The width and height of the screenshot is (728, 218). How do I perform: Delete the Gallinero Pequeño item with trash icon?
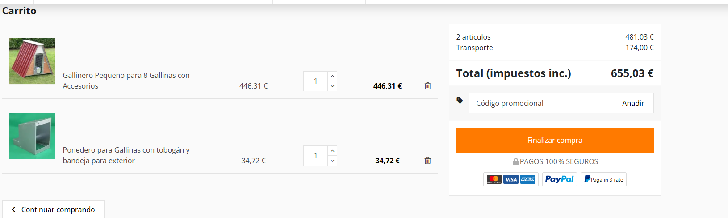coord(427,86)
